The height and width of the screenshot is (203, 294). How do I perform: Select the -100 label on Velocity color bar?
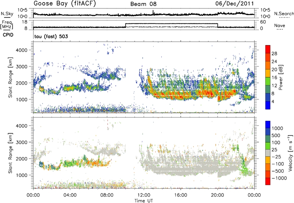tap(277, 164)
